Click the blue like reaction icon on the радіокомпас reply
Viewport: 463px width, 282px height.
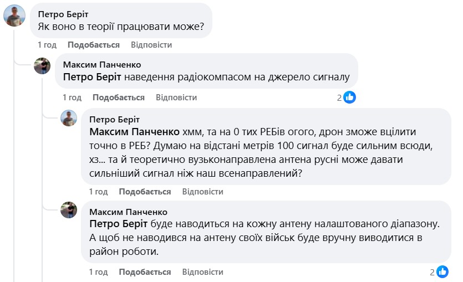(x=349, y=98)
